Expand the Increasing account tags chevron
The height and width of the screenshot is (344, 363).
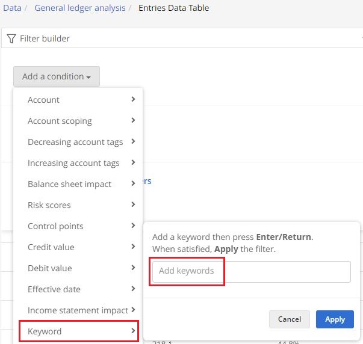(133, 162)
